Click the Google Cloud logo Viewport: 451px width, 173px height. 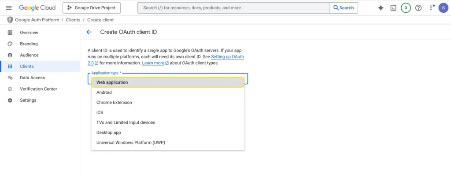point(37,8)
